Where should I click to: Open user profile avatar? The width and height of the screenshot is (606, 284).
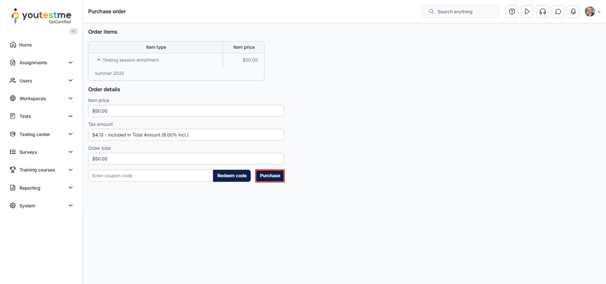point(590,12)
